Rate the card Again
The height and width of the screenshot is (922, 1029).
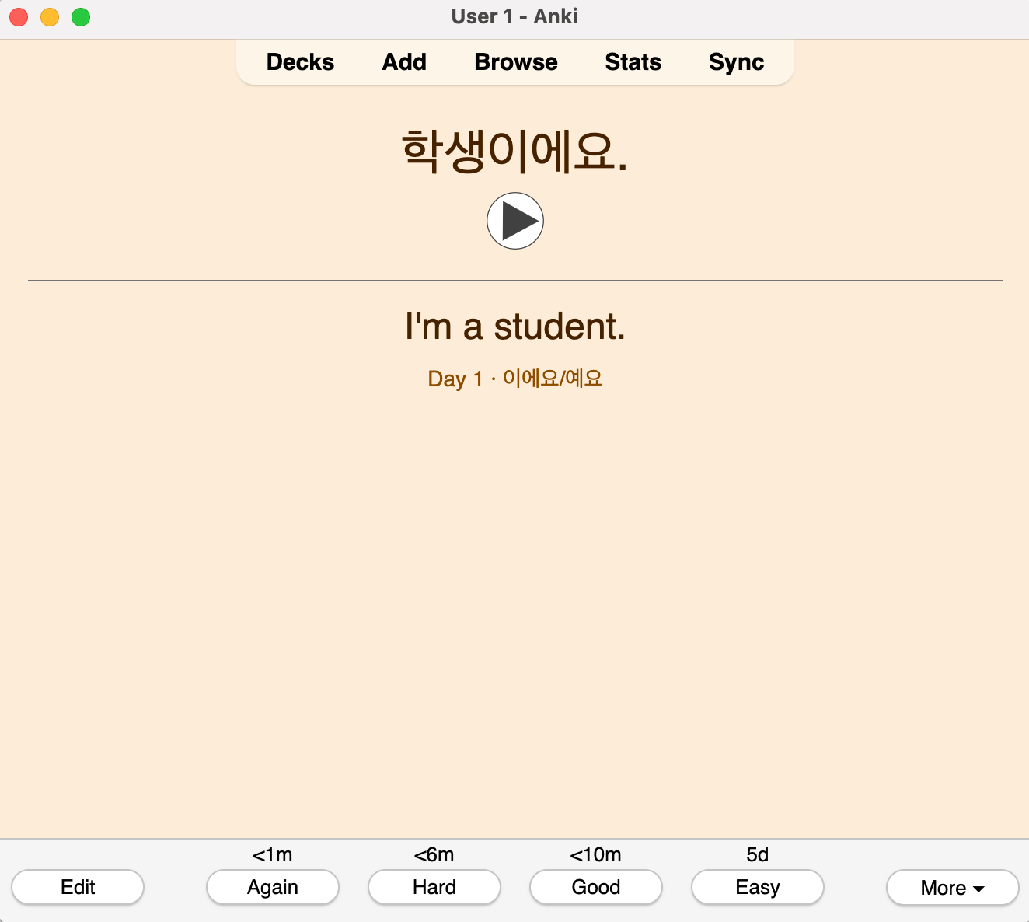[273, 887]
